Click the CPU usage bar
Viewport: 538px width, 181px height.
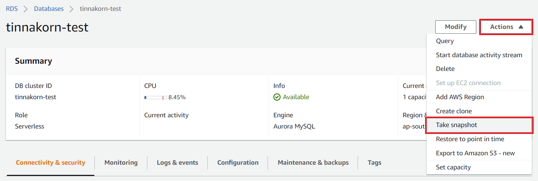click(155, 97)
